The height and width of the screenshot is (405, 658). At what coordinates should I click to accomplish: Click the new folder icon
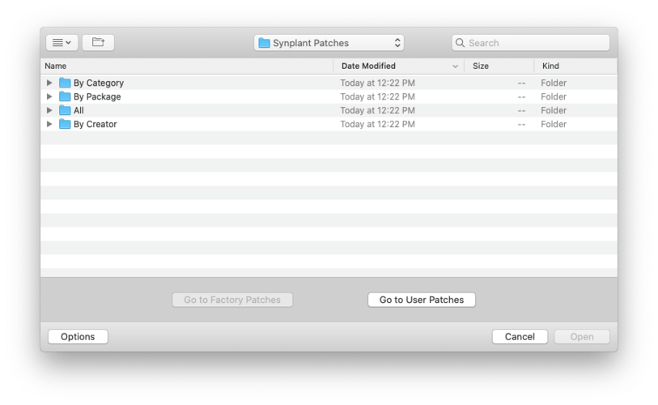pos(98,42)
